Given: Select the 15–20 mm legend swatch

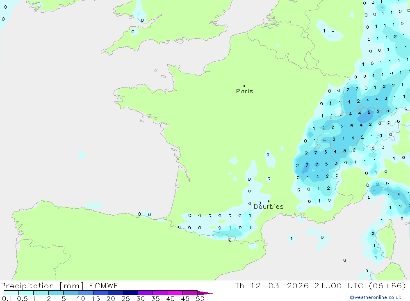Looking at the screenshot, I should 100,293.
